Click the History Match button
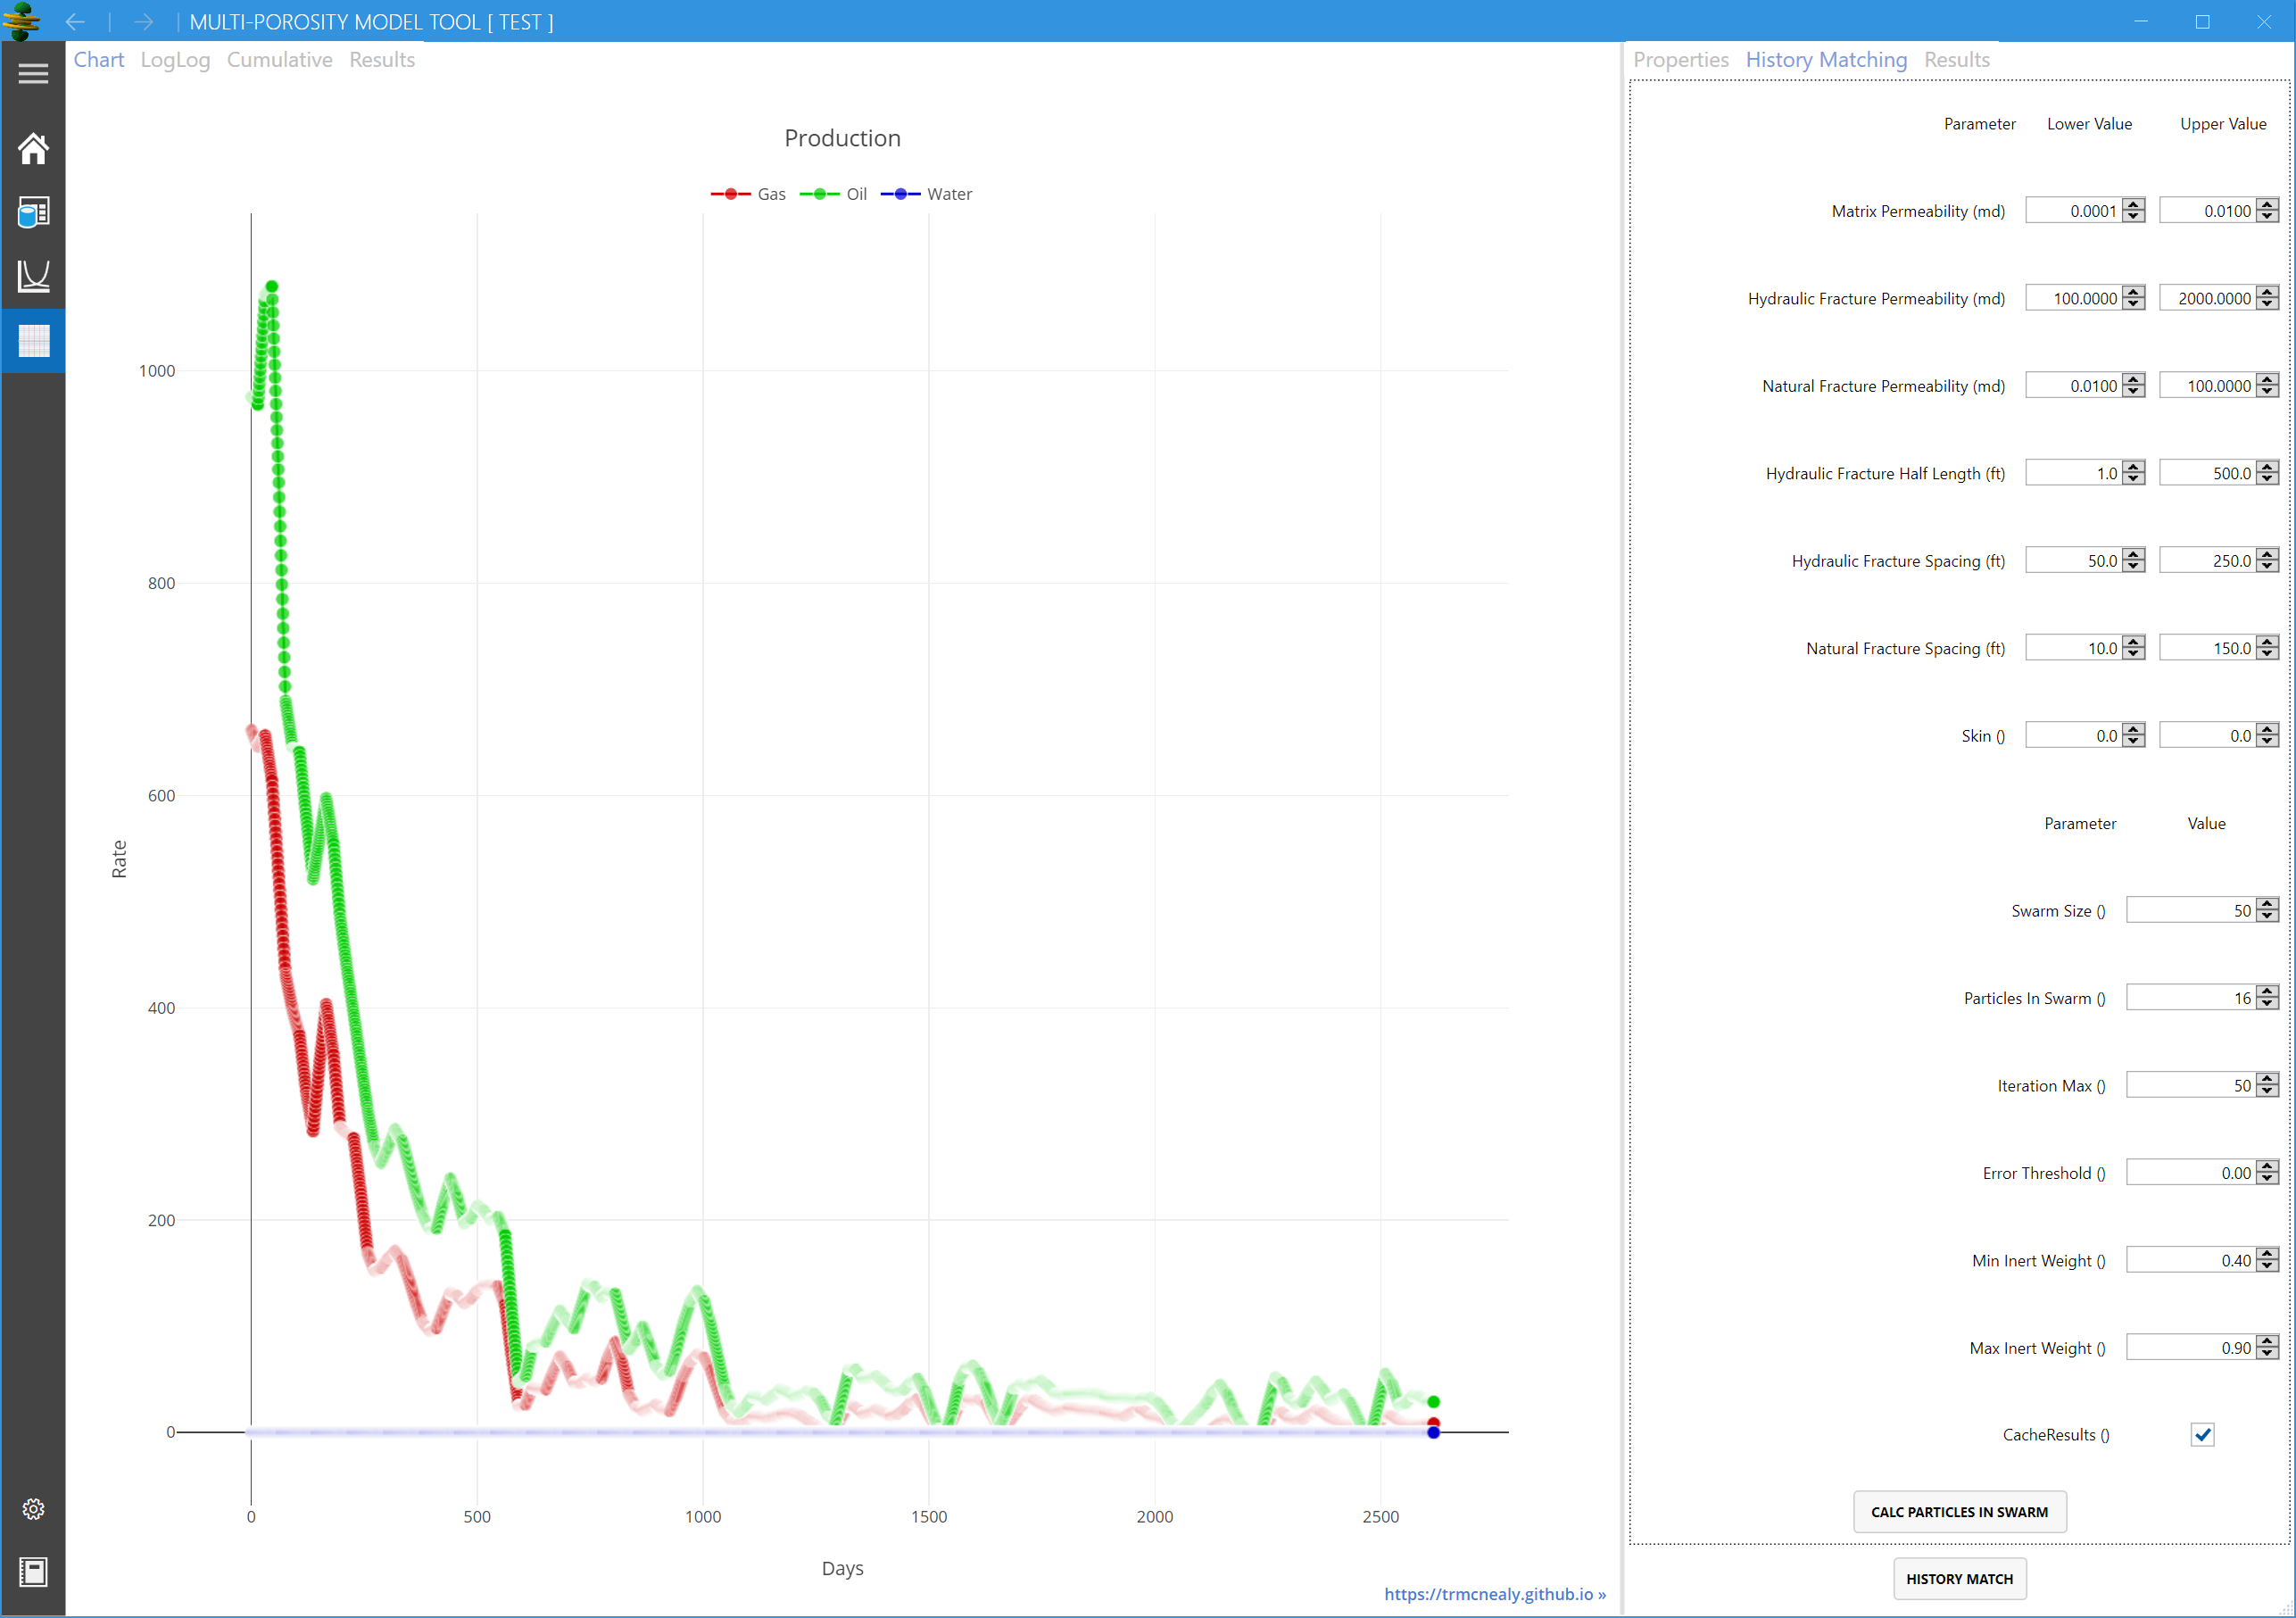Viewport: 2296px width, 1618px height. click(x=1958, y=1578)
